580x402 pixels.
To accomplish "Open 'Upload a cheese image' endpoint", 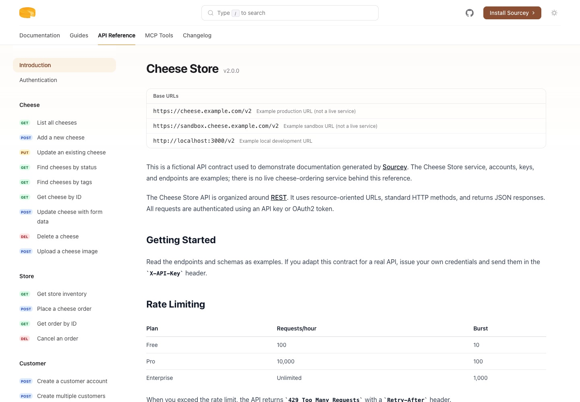I will coord(64,251).
